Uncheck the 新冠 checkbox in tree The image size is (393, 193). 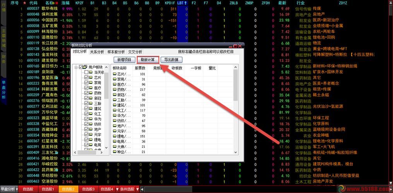tap(86, 98)
